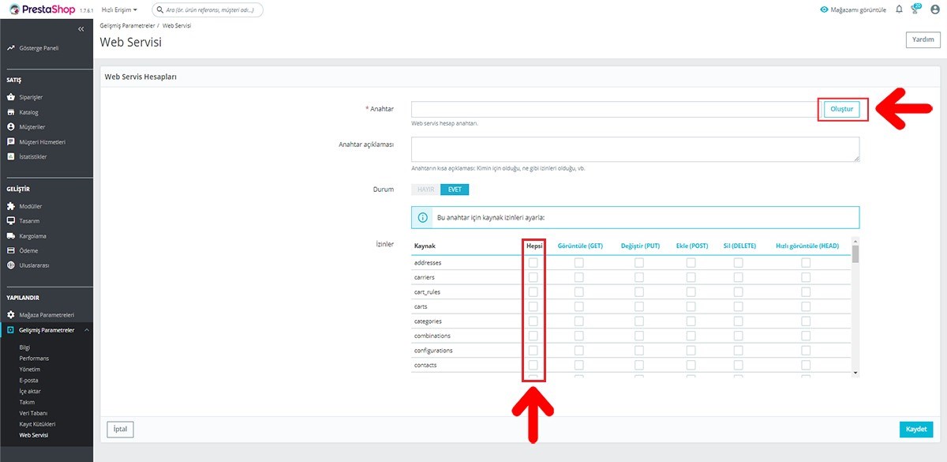The height and width of the screenshot is (462, 947).
Task: Check Hızlı görüntüle (HEAD) for combinations row
Action: click(806, 336)
